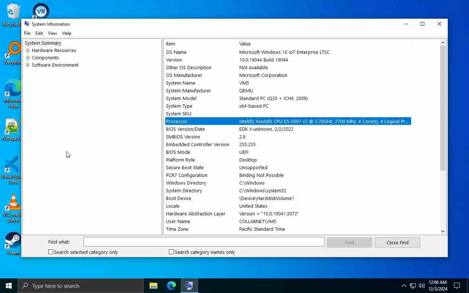Screen dimensions: 469x293
Task: Open File Explorer from taskbar
Action: coord(154,286)
